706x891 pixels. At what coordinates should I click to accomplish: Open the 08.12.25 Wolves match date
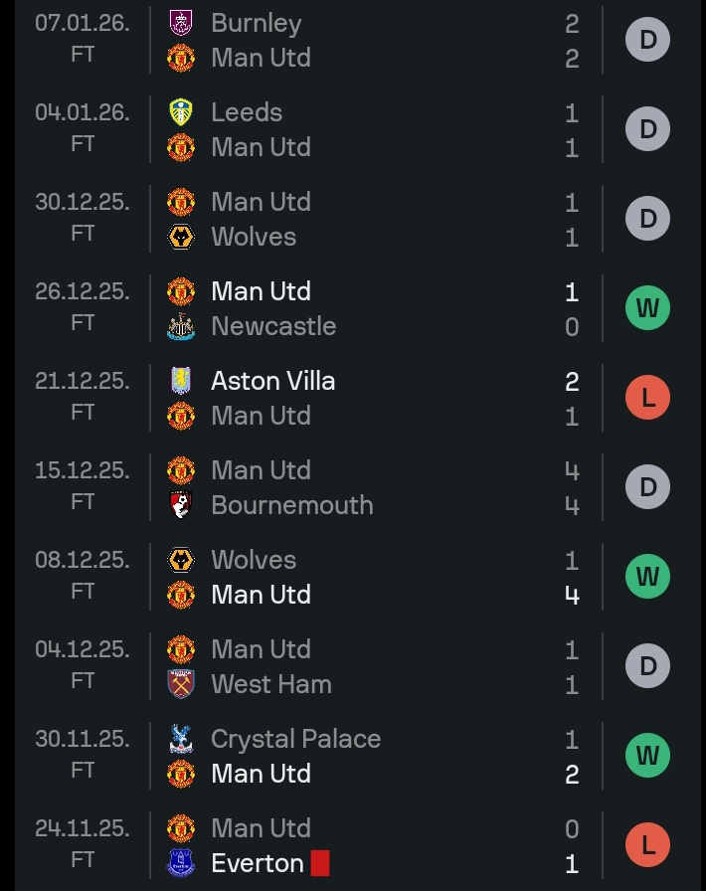click(x=82, y=560)
